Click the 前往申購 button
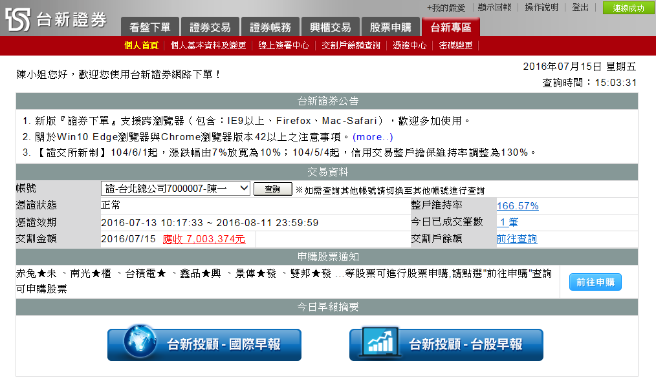 click(x=595, y=282)
